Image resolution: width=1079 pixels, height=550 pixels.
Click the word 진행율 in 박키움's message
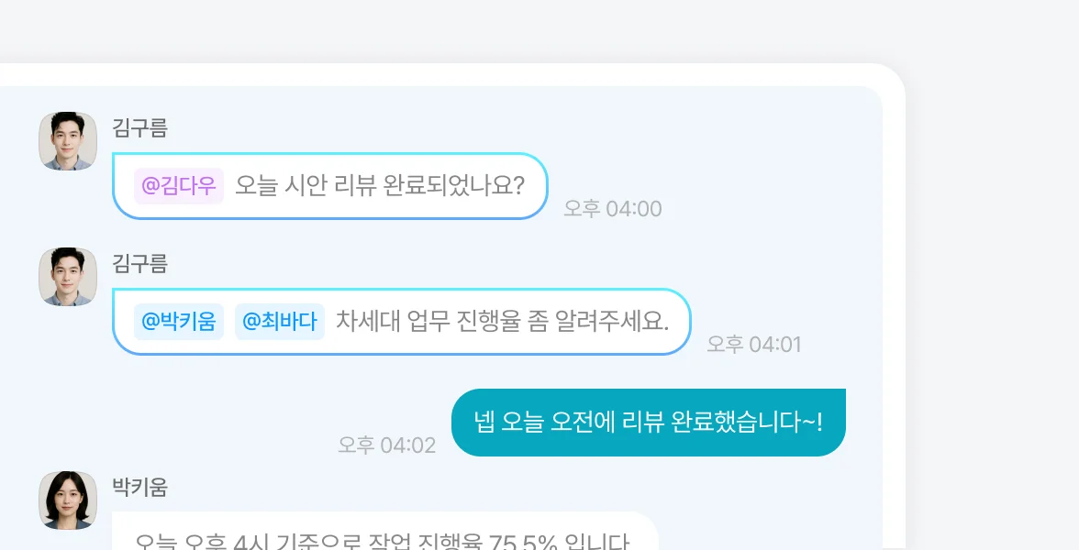pos(450,542)
